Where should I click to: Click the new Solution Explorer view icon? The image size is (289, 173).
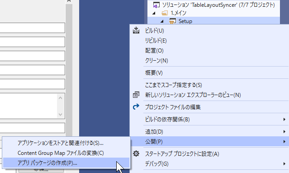click(x=136, y=95)
